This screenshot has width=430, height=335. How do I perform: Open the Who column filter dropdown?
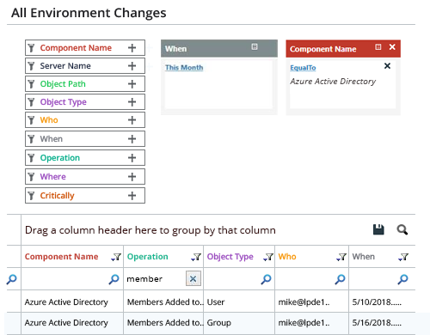pos(341,257)
